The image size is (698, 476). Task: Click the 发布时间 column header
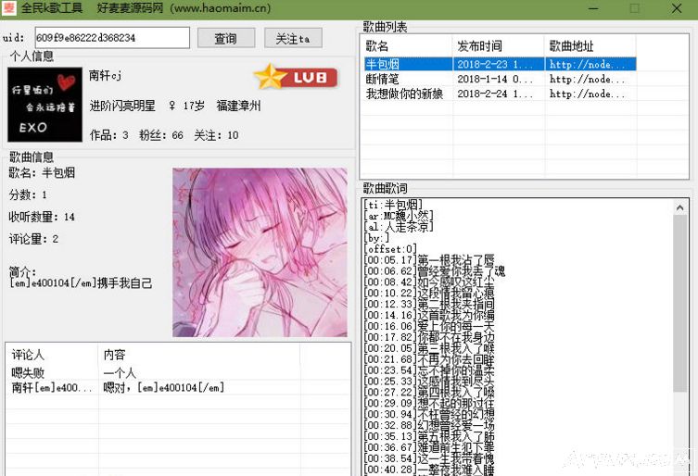[499, 45]
